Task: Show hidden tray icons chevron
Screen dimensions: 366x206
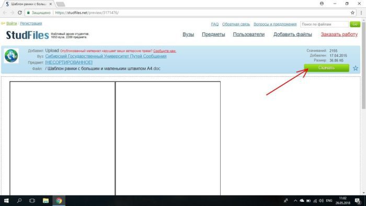Action: (295, 201)
